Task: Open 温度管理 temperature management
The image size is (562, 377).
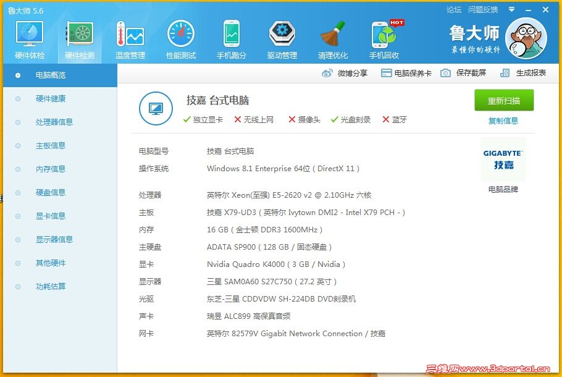Action: pyautogui.click(x=130, y=38)
